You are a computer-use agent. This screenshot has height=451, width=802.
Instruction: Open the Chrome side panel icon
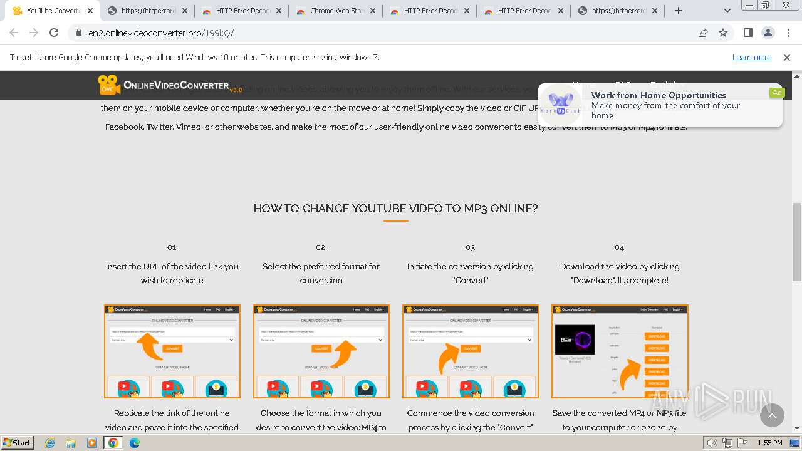click(747, 33)
